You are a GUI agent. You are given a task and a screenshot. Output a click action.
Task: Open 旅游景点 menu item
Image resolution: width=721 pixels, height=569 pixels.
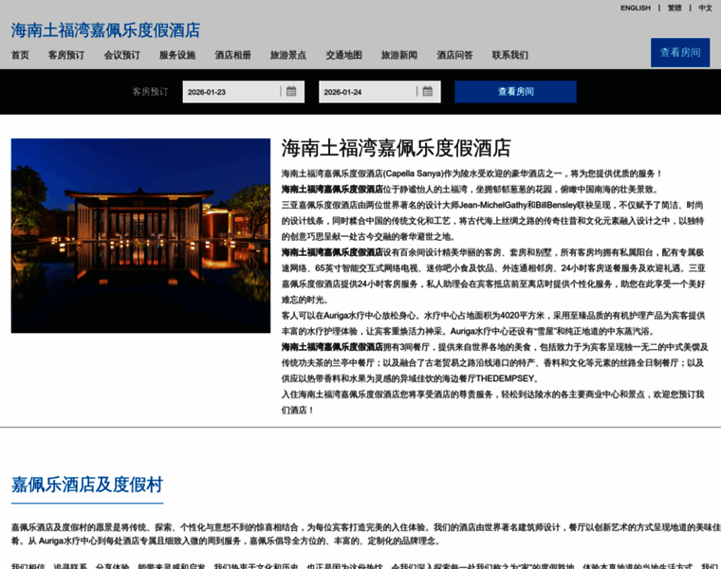tap(288, 55)
